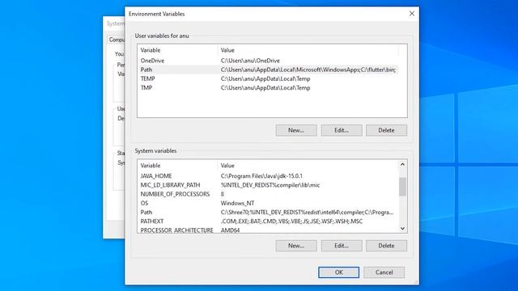The image size is (518, 291).
Task: Close the Environment Variables dialog
Action: coord(412,14)
